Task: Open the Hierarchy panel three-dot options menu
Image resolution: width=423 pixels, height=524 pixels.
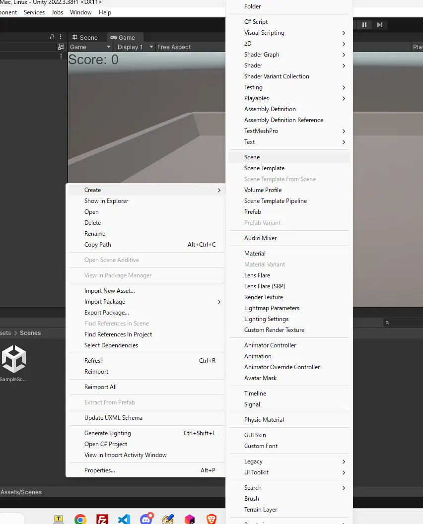Action: click(61, 37)
